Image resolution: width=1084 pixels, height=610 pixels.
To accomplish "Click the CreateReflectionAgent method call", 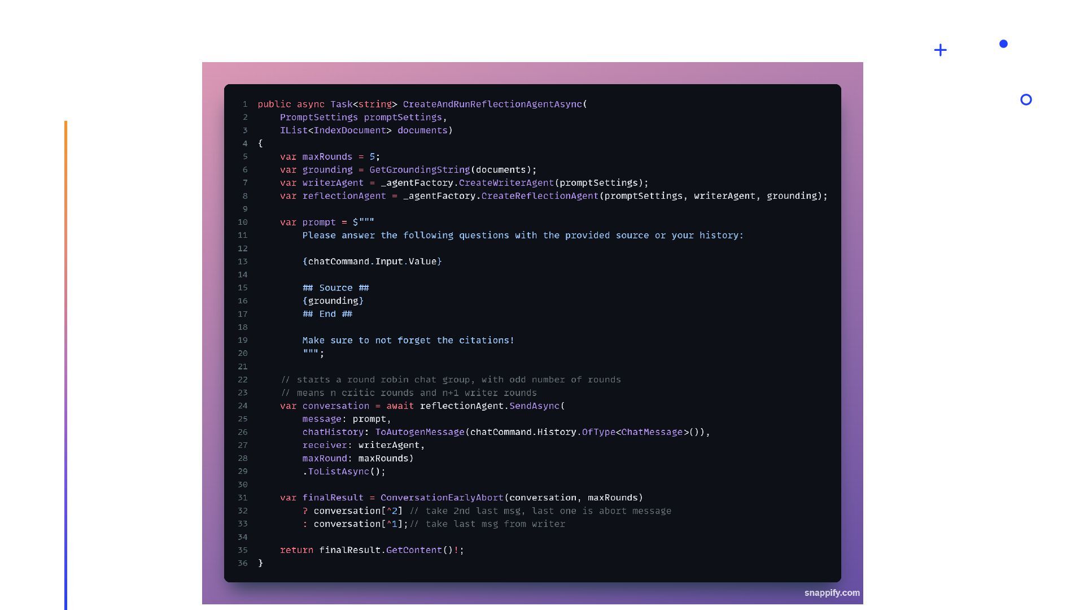I will coord(540,195).
